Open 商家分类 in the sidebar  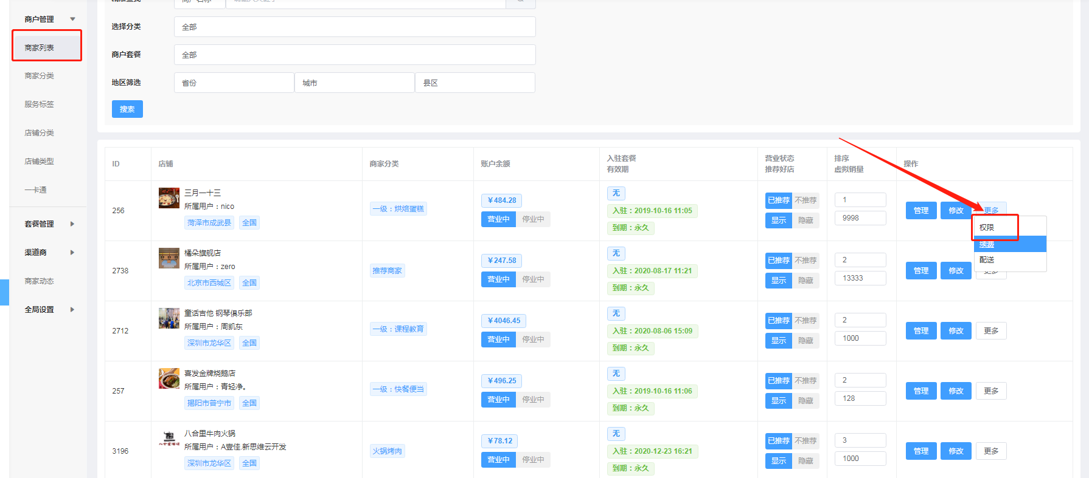[40, 76]
